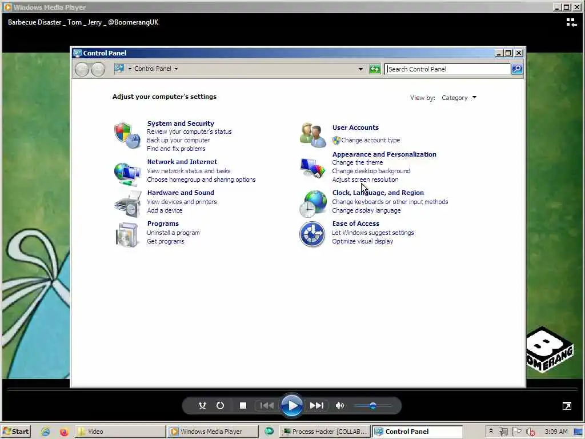Refresh the Control Panel address bar
This screenshot has height=439, width=585.
375,69
